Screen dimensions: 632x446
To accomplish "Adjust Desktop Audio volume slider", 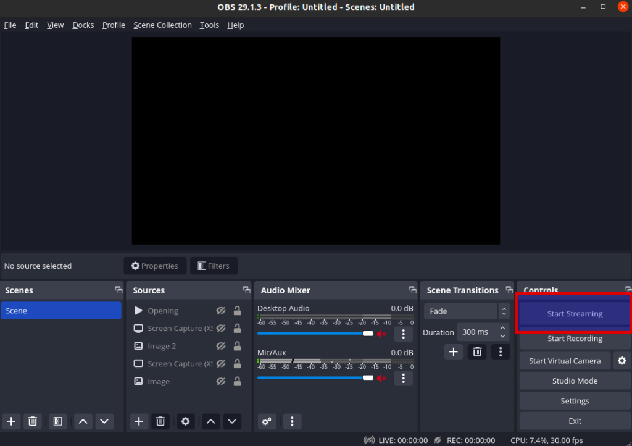I will (315, 334).
